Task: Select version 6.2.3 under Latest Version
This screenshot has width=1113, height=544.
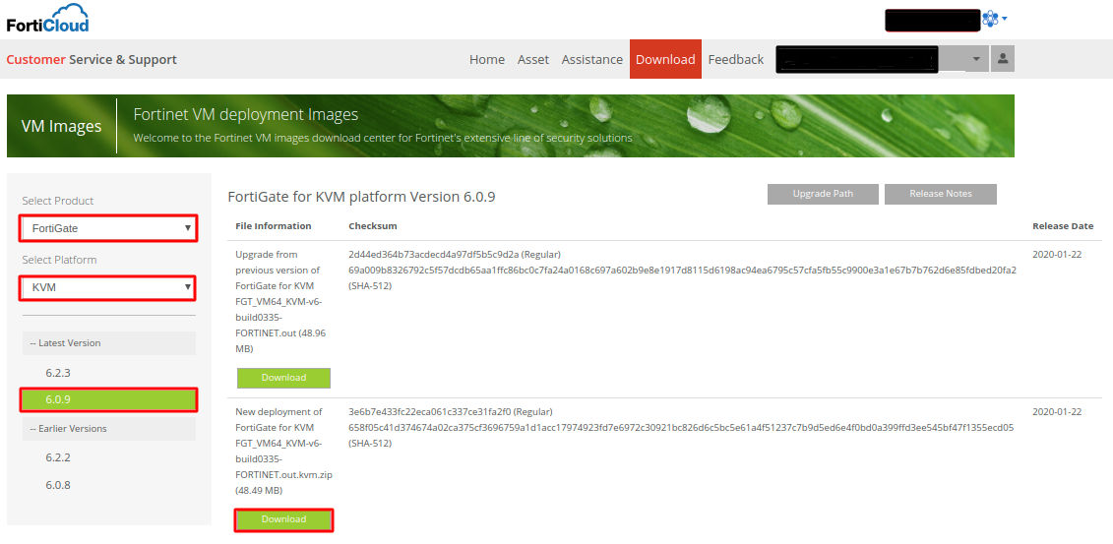Action: 58,373
